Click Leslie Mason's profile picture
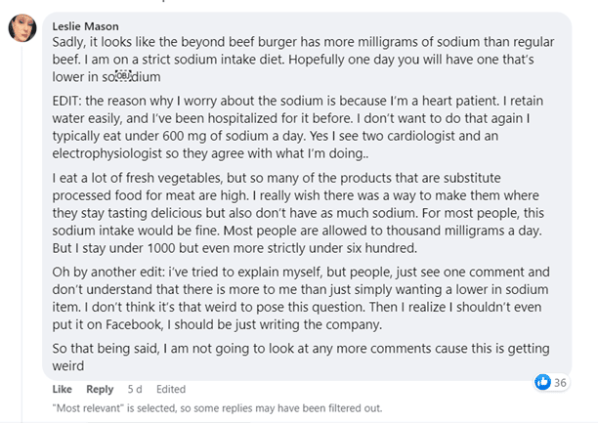 (23, 31)
